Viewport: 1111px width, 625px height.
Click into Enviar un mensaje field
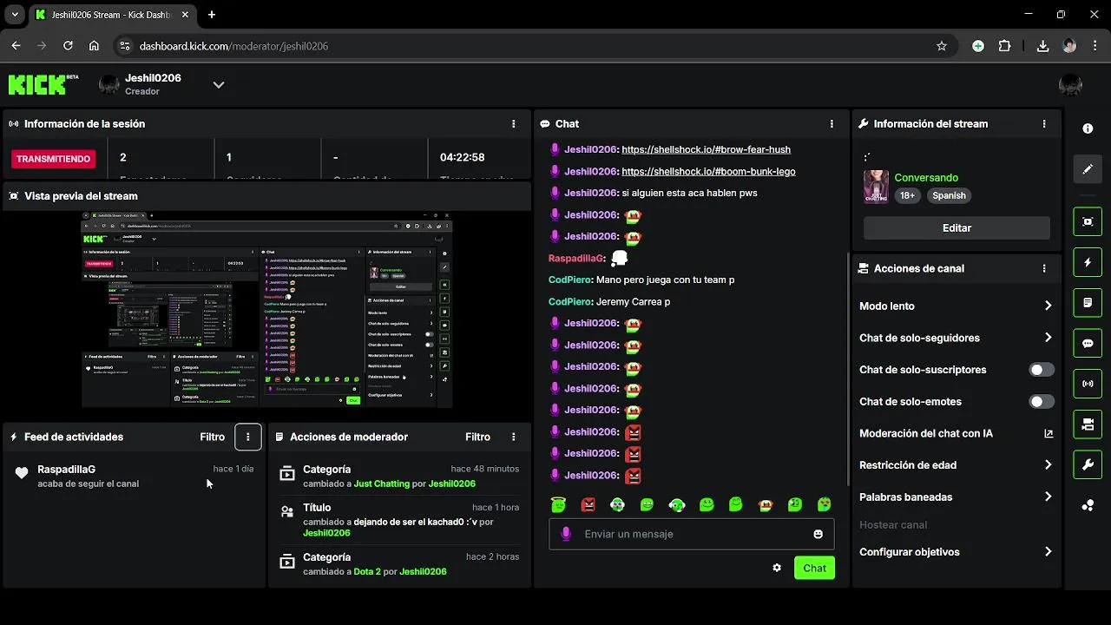tap(693, 534)
